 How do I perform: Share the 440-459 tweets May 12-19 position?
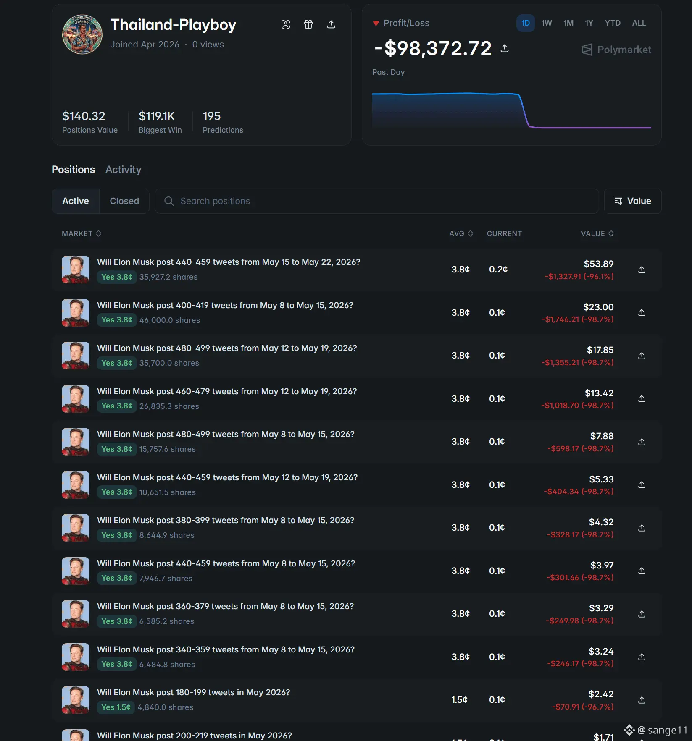[x=642, y=484]
